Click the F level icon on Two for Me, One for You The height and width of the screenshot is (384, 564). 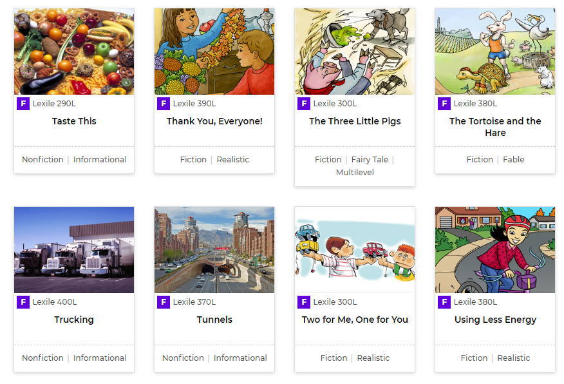pos(304,302)
